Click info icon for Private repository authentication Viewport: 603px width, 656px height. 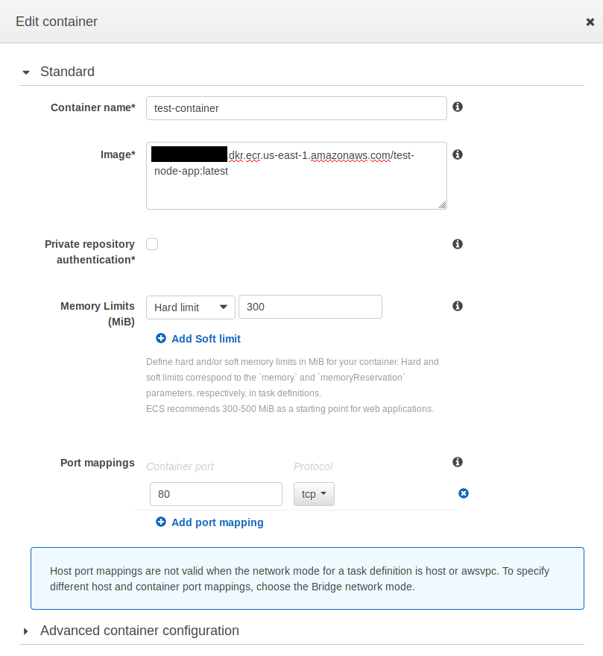(458, 244)
